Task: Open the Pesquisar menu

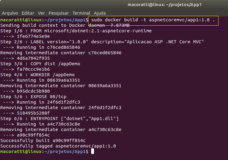Action: [58, 13]
